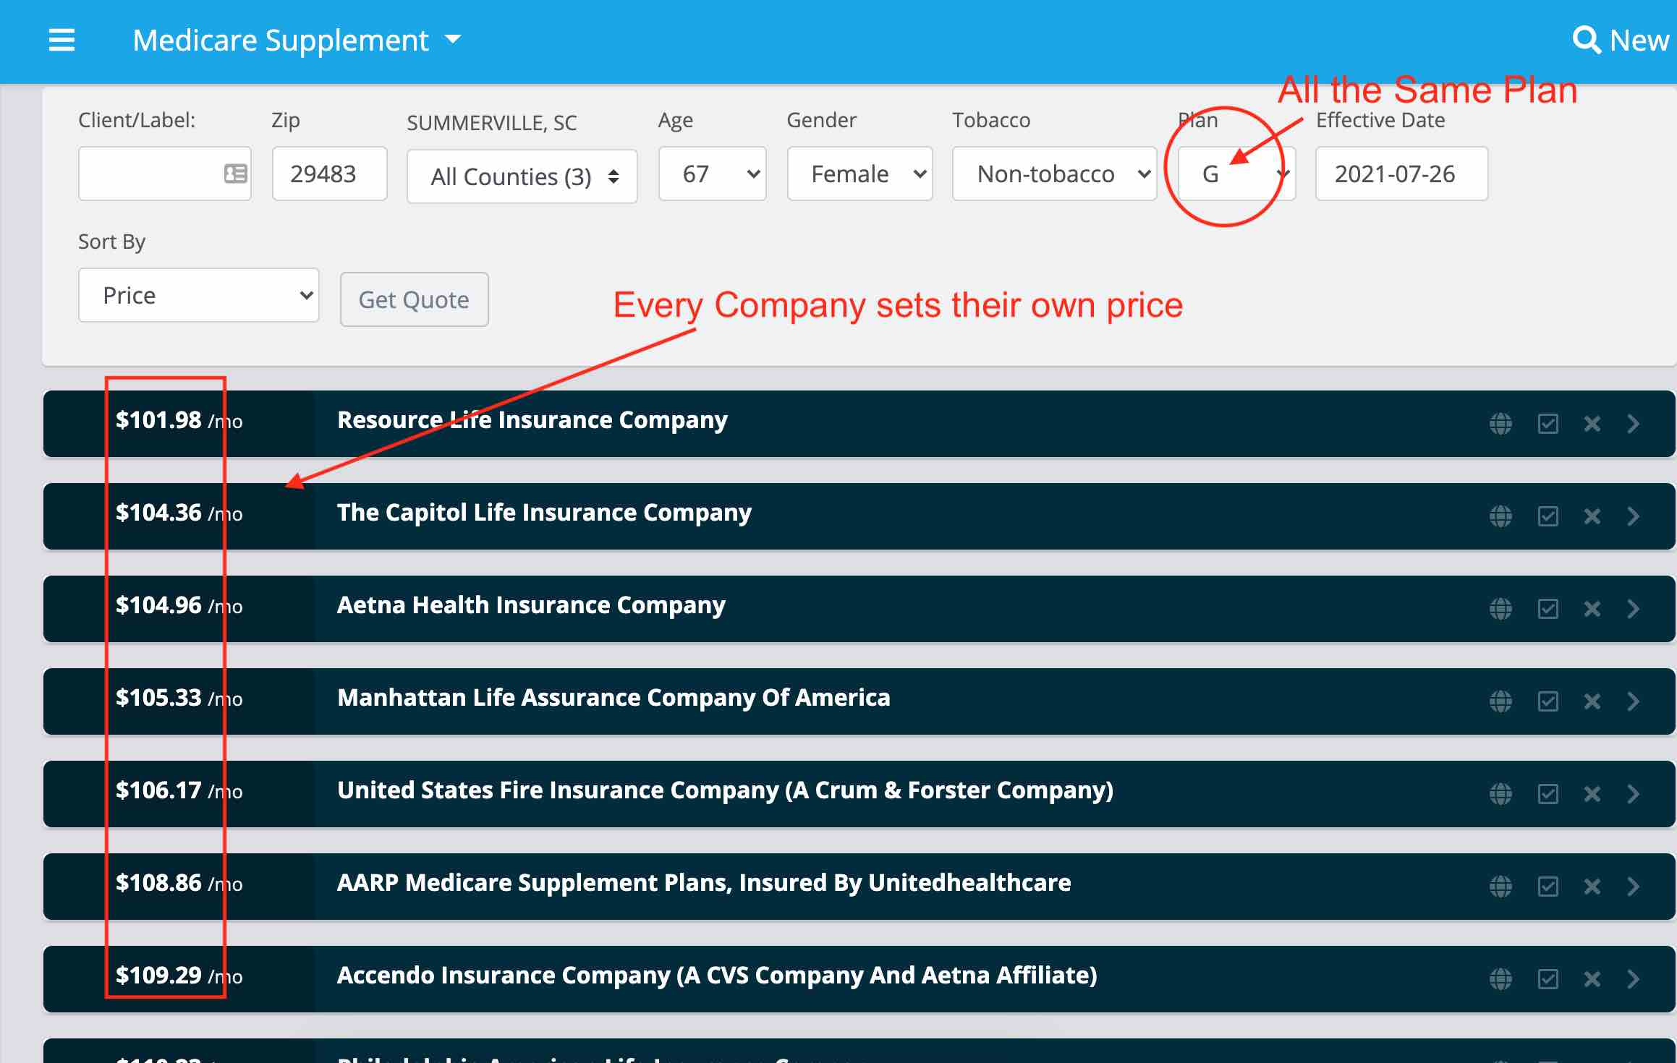Expand AARP Medicare Supplement Plans row chevron
The height and width of the screenshot is (1063, 1677).
point(1633,887)
